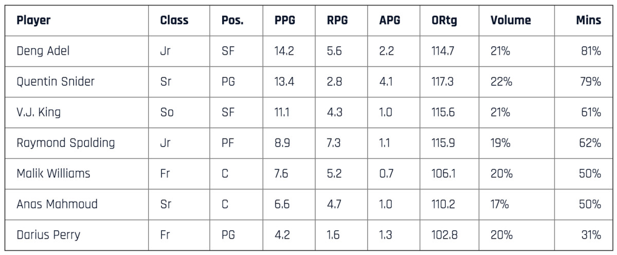
Task: Select the Anas Mahmoud player name
Action: [57, 204]
